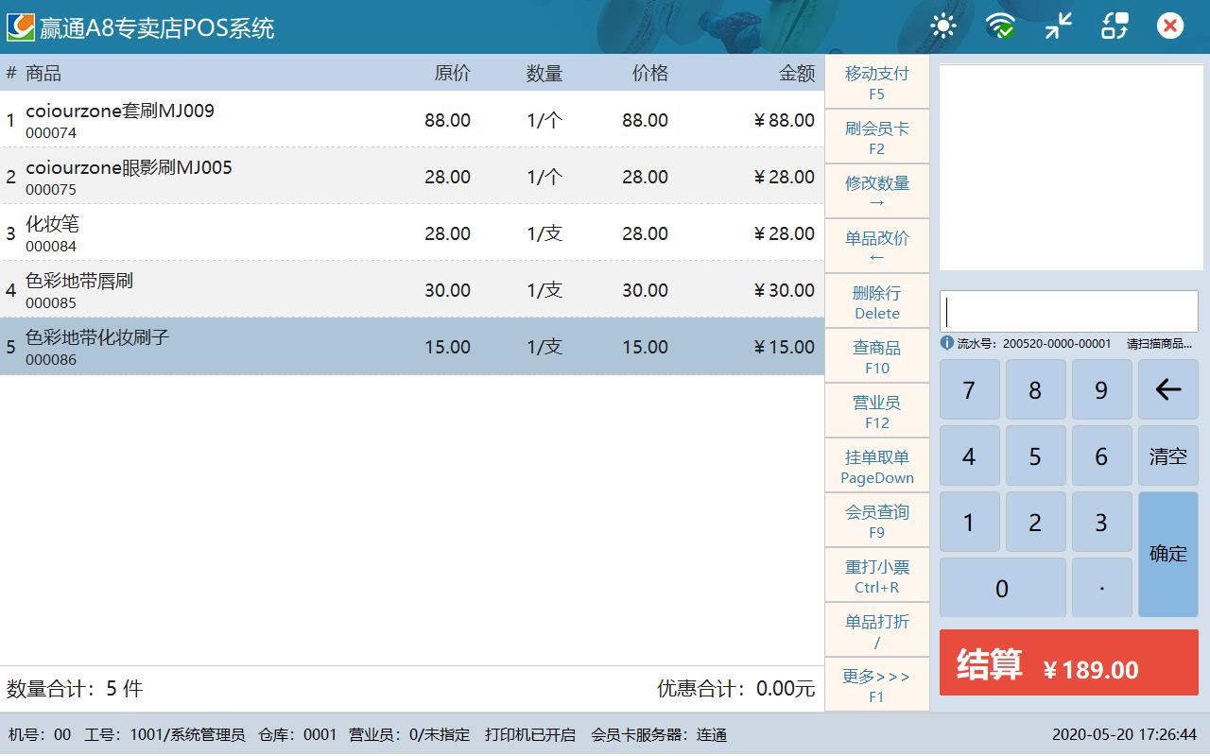This screenshot has height=756, width=1210.
Task: Click the backspace arrow key
Action: click(x=1167, y=389)
